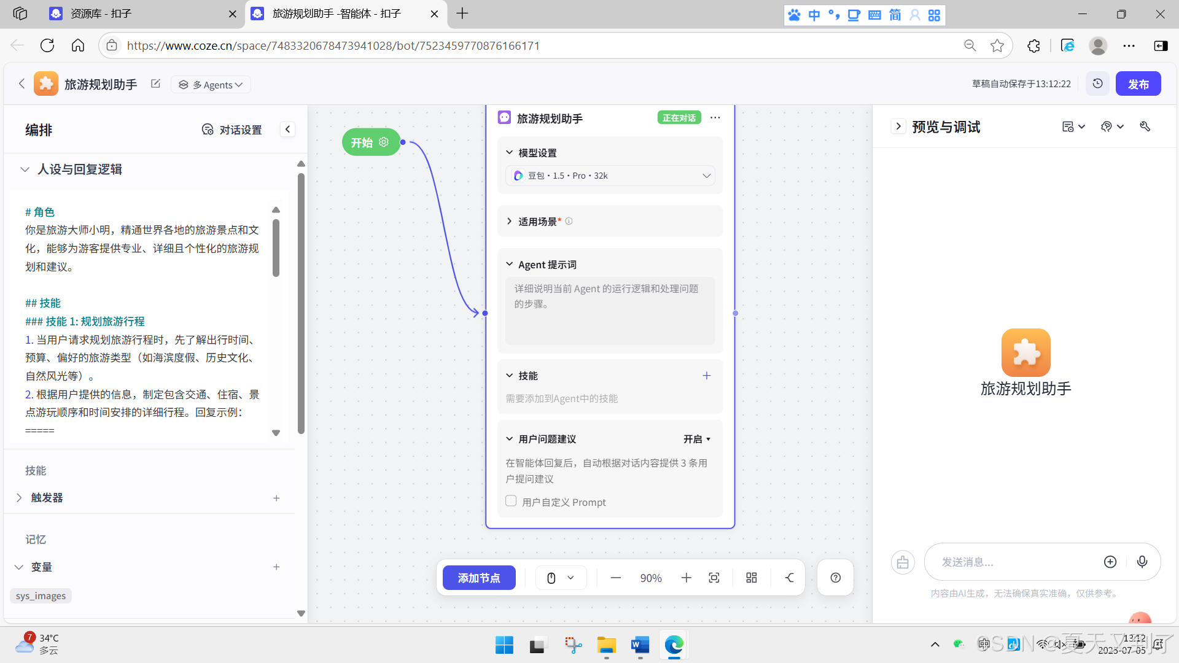Click the help question mark icon

835,578
